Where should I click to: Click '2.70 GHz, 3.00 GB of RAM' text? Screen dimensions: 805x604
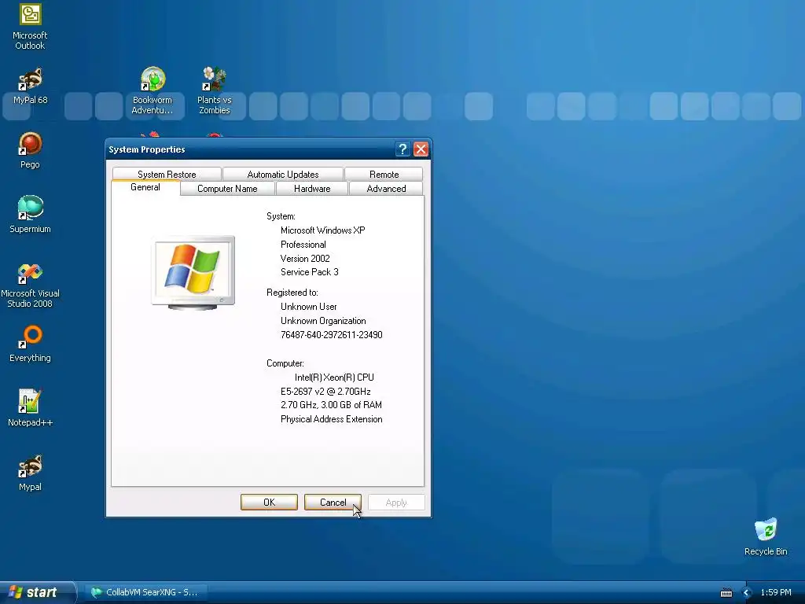coord(331,405)
